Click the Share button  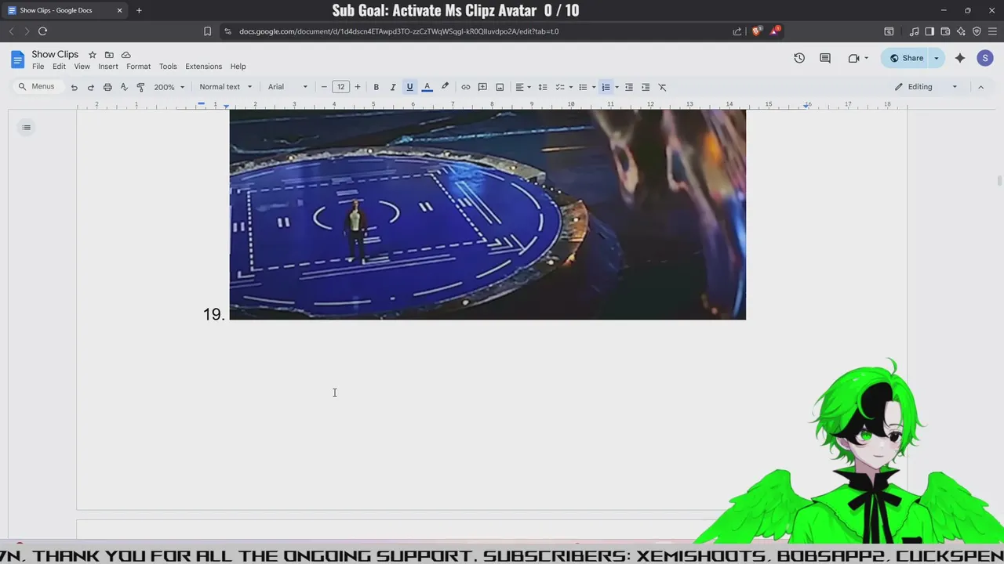pos(906,58)
